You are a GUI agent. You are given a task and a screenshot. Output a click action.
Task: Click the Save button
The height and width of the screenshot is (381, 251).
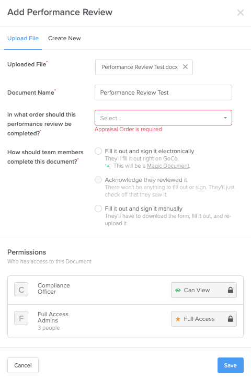tap(230, 365)
